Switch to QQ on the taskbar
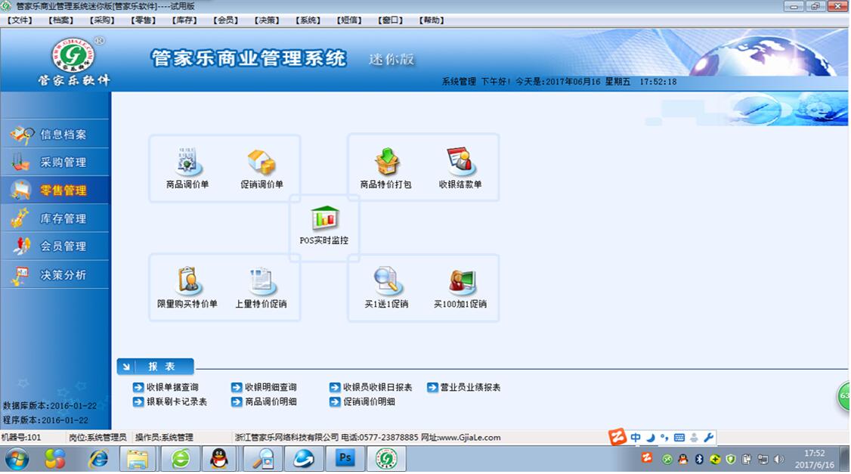The width and height of the screenshot is (851, 474). pyautogui.click(x=219, y=459)
